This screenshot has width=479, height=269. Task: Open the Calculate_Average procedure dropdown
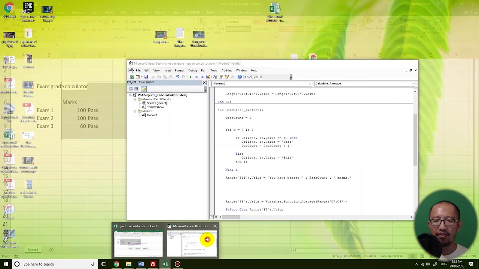point(413,84)
